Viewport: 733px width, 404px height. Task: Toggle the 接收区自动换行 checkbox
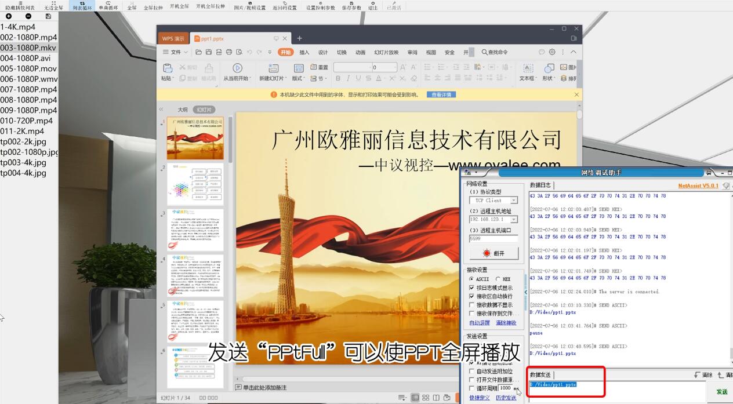(x=472, y=296)
